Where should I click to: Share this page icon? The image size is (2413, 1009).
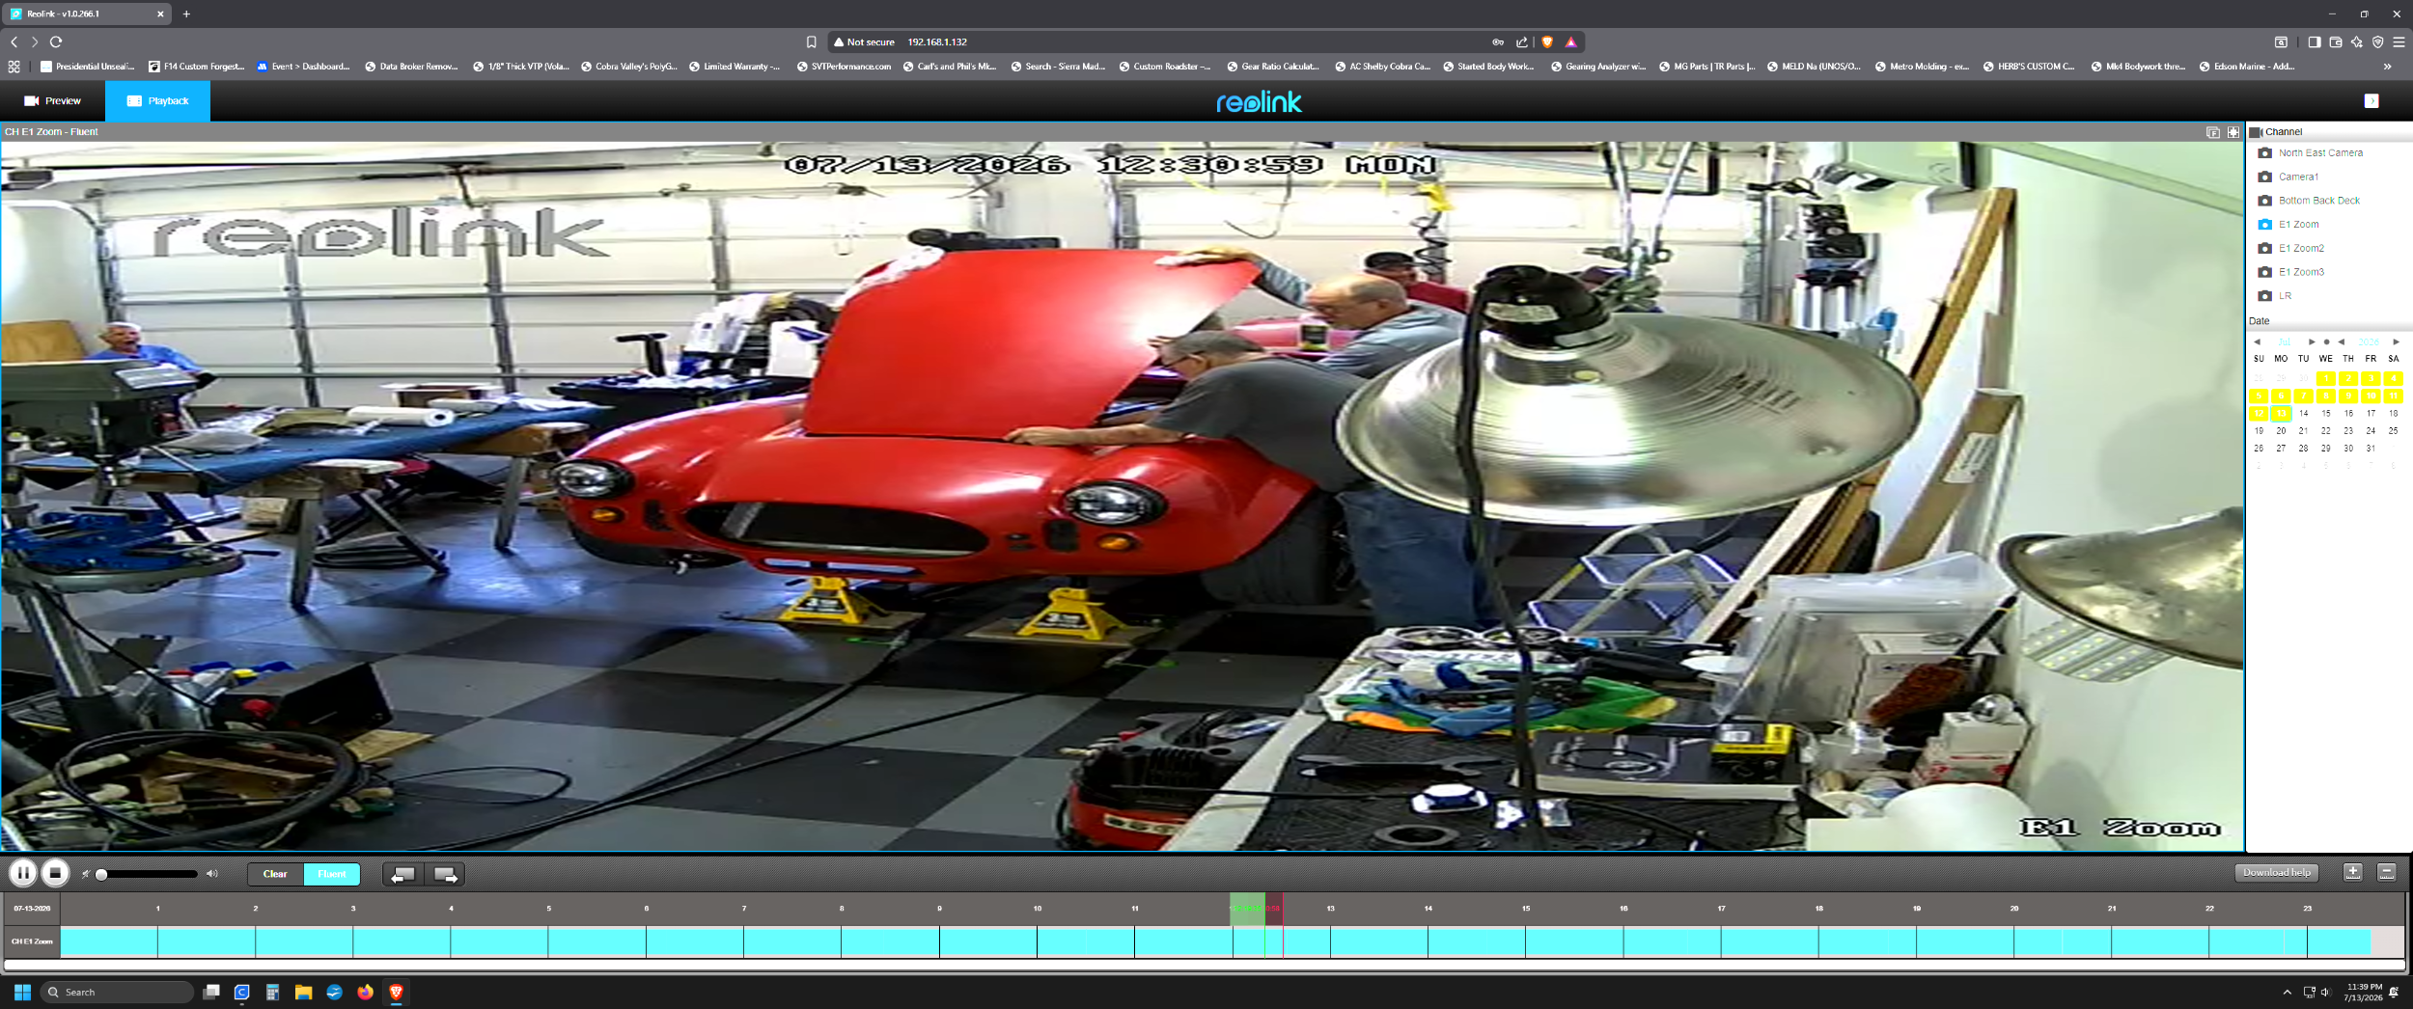pyautogui.click(x=1522, y=41)
